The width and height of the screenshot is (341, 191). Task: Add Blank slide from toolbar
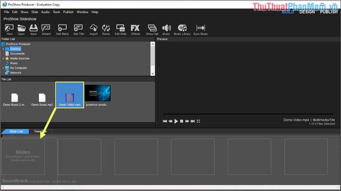(x=62, y=30)
